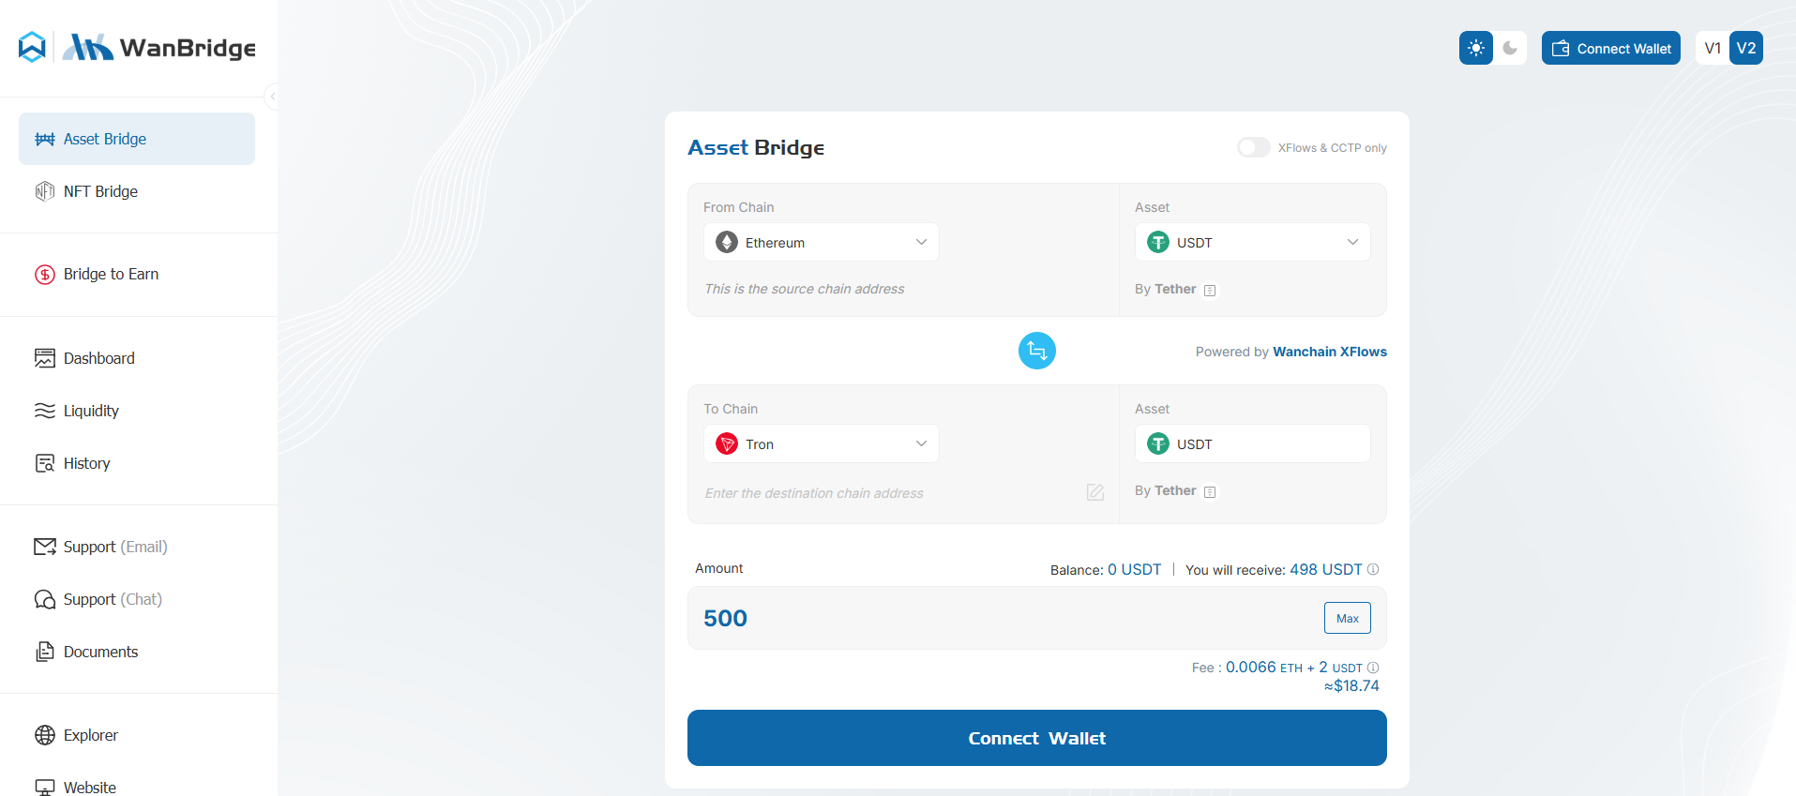Image resolution: width=1796 pixels, height=796 pixels.
Task: Open the source Asset USDT dropdown
Action: [x=1253, y=242]
